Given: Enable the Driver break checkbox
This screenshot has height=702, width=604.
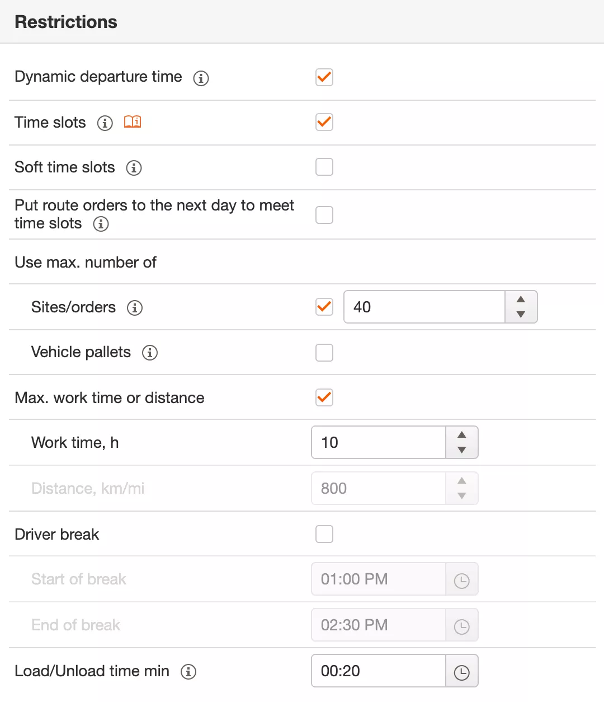Looking at the screenshot, I should pos(324,534).
